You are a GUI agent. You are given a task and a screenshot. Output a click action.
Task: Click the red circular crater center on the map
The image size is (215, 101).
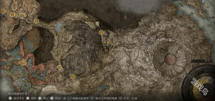170,59
